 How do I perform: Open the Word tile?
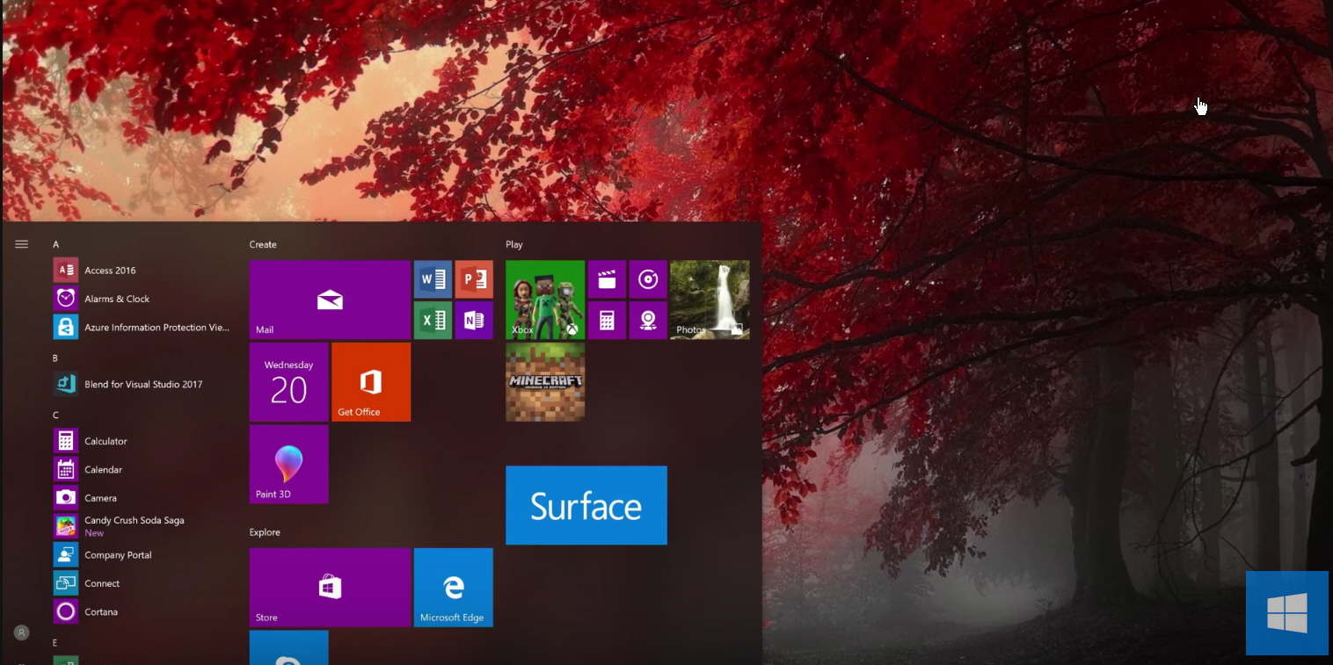(x=433, y=279)
